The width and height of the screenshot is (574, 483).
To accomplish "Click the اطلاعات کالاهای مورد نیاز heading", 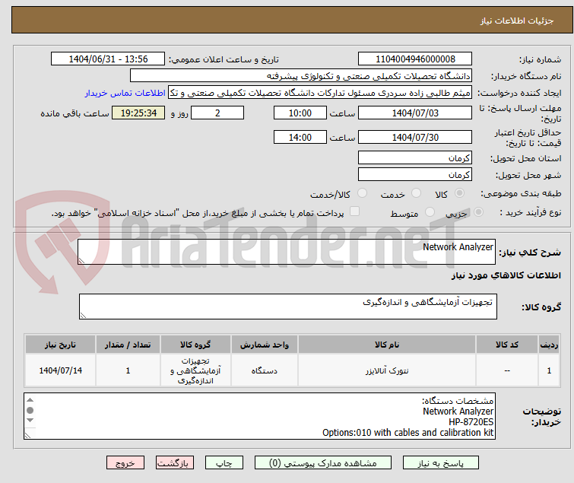I will (506, 275).
